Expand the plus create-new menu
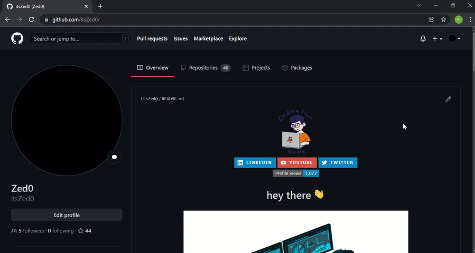This screenshot has height=253, width=475. [x=437, y=38]
